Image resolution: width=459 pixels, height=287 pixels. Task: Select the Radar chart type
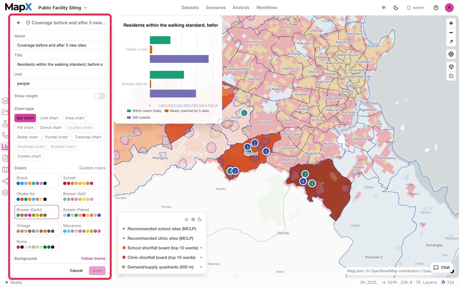tap(28, 137)
